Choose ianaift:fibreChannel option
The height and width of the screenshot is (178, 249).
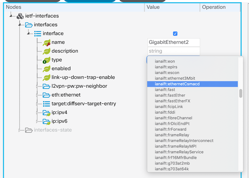[x=192, y=118]
